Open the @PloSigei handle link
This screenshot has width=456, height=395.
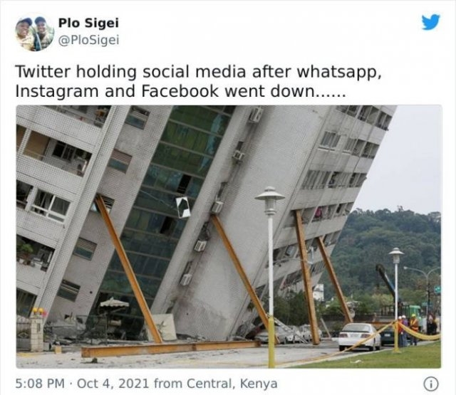coord(88,40)
